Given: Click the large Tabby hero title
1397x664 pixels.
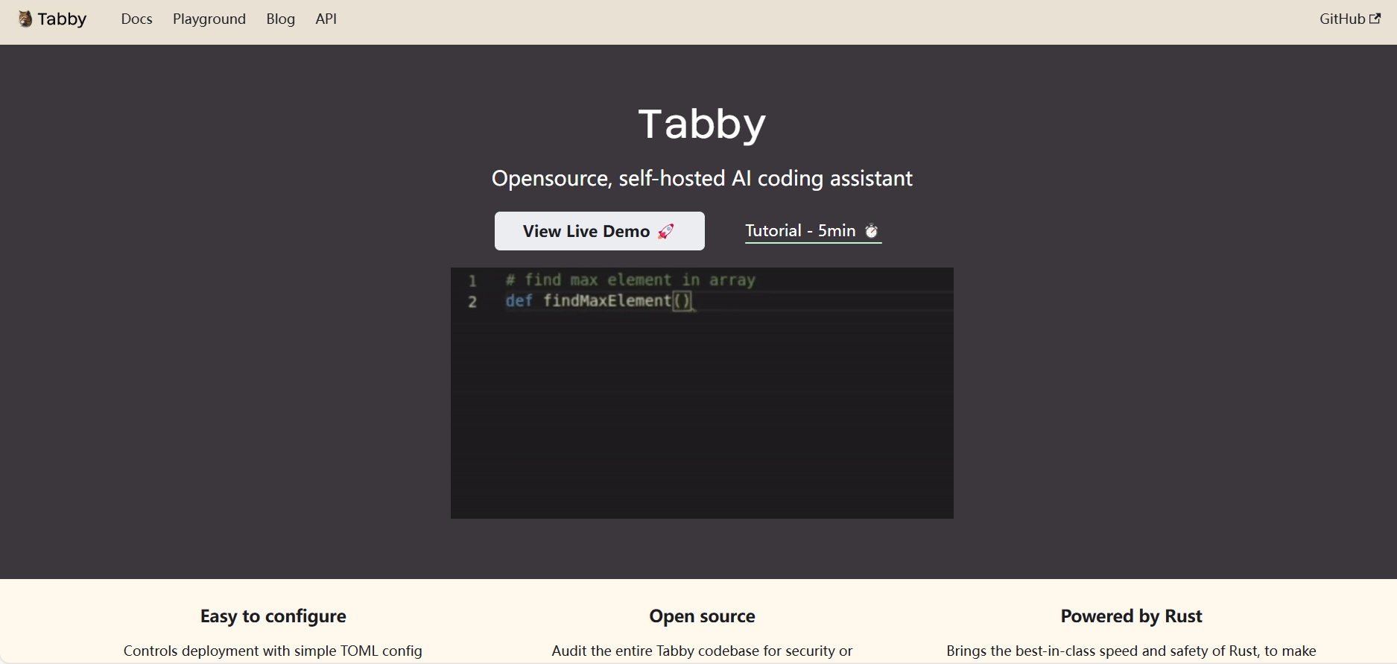Looking at the screenshot, I should (702, 124).
